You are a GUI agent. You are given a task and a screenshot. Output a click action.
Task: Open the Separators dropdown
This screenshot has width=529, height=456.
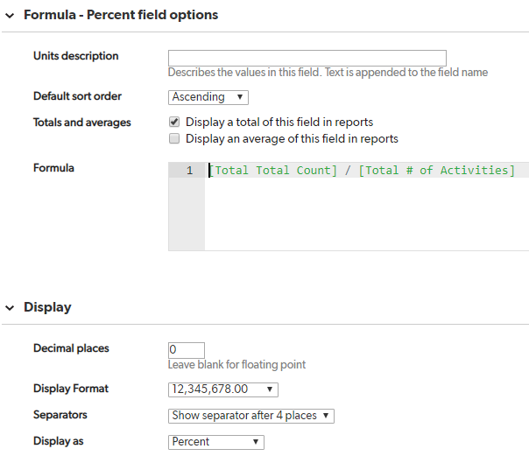pos(251,416)
